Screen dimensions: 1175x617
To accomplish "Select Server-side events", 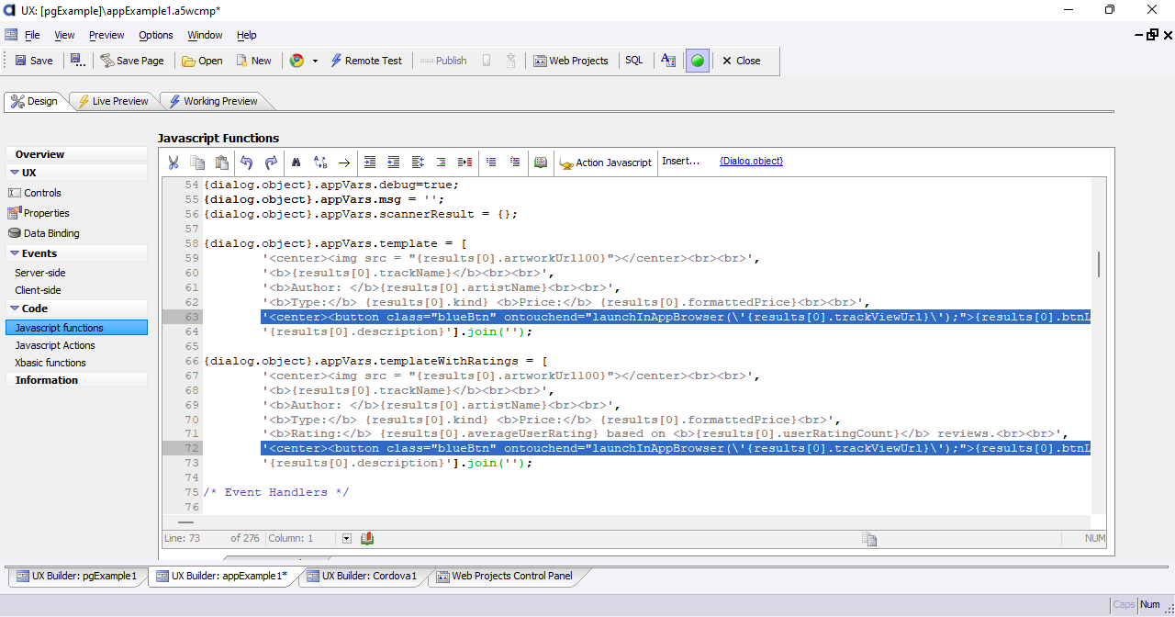I will pos(40,273).
